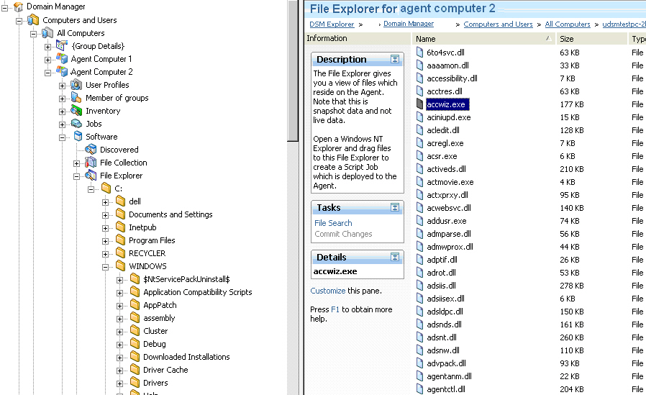Open the DSM Explorer breadcrumb link
Screen dimensions: 646x395
coord(332,24)
